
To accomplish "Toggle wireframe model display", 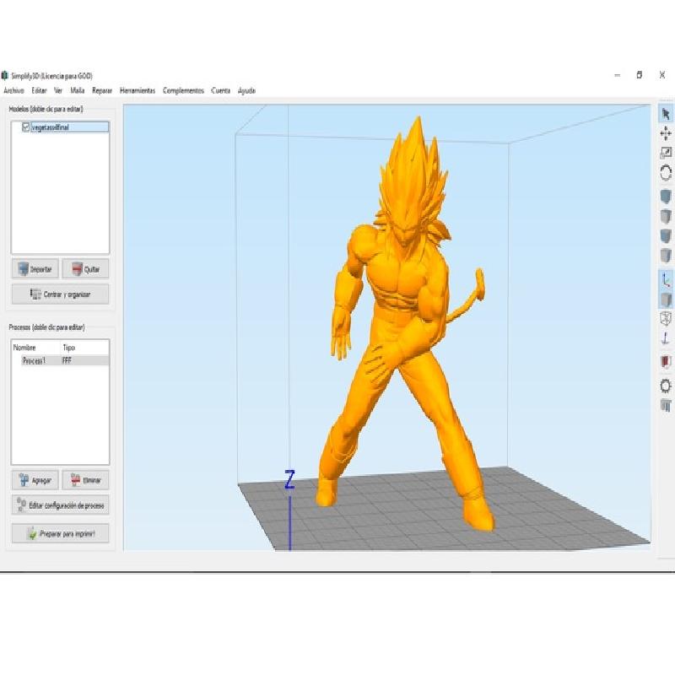I will tap(666, 319).
